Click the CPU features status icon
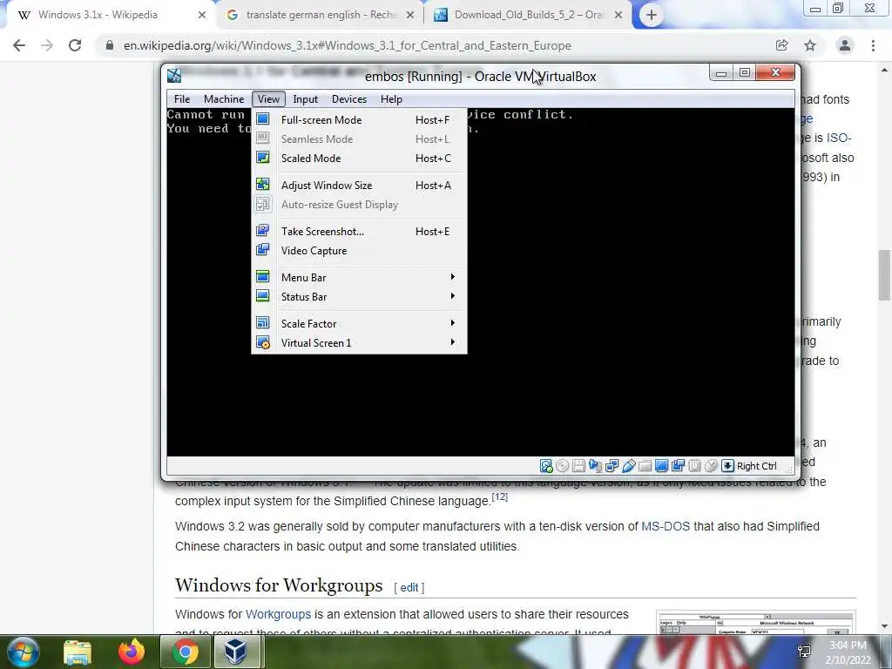This screenshot has height=669, width=892. coord(694,466)
